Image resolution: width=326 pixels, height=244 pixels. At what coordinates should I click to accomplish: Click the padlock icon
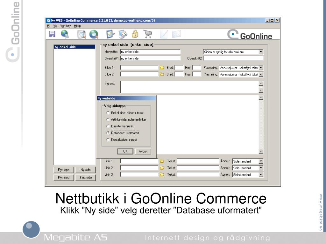[x=135, y=34]
